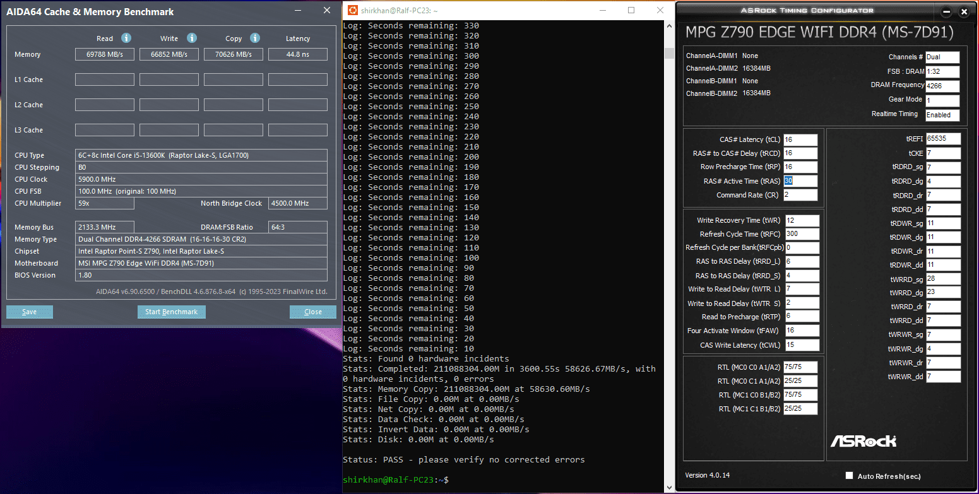Select tWRRD_sg value field
This screenshot has height=494, width=979.
(943, 279)
